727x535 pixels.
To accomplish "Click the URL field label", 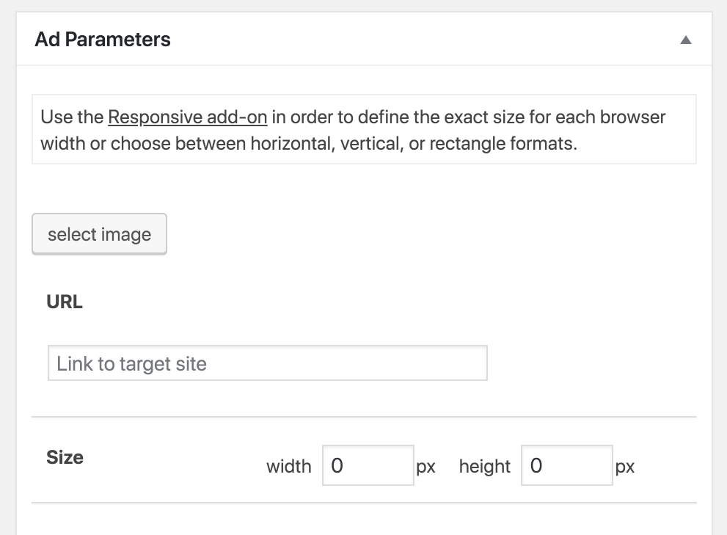I will click(x=65, y=302).
